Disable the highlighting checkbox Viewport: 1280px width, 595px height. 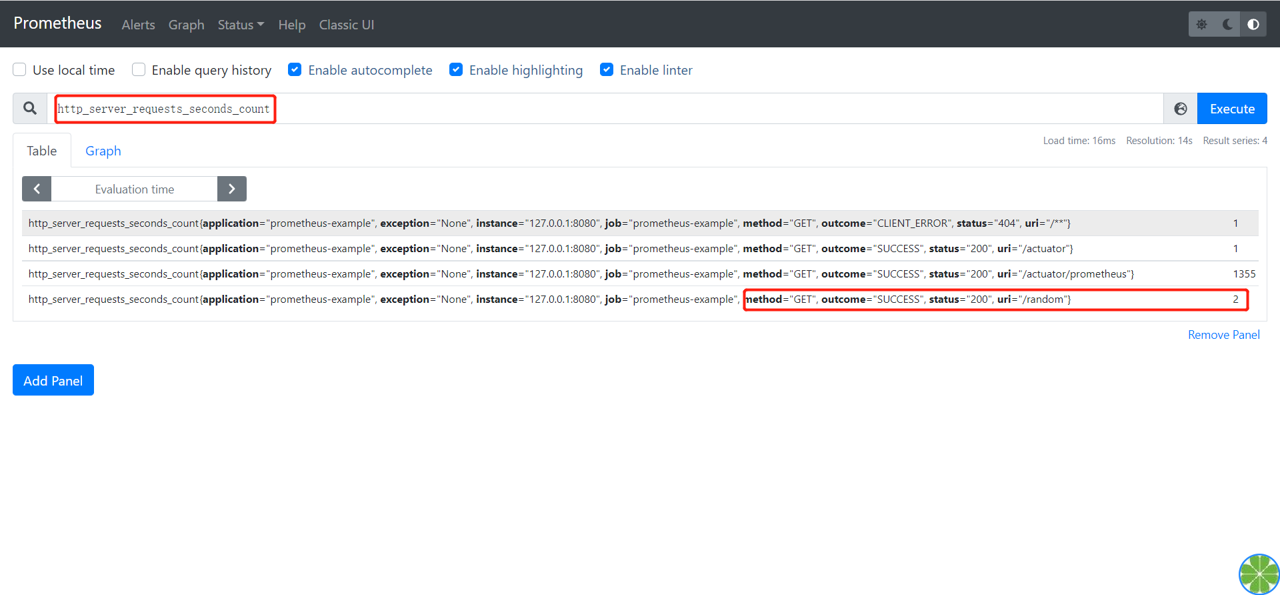456,69
